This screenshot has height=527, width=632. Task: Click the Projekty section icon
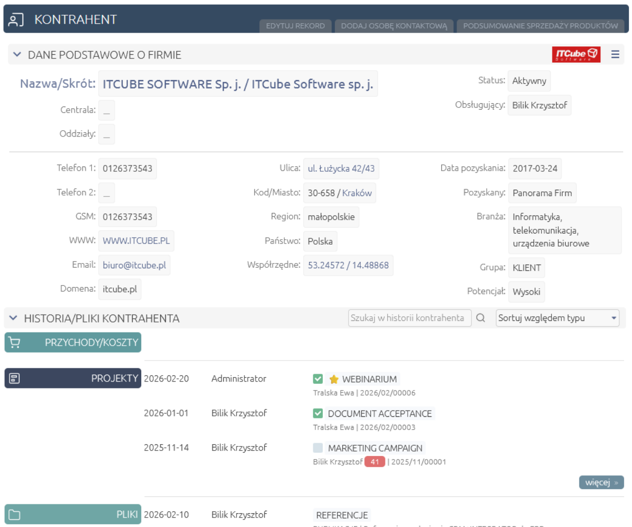pos(15,378)
